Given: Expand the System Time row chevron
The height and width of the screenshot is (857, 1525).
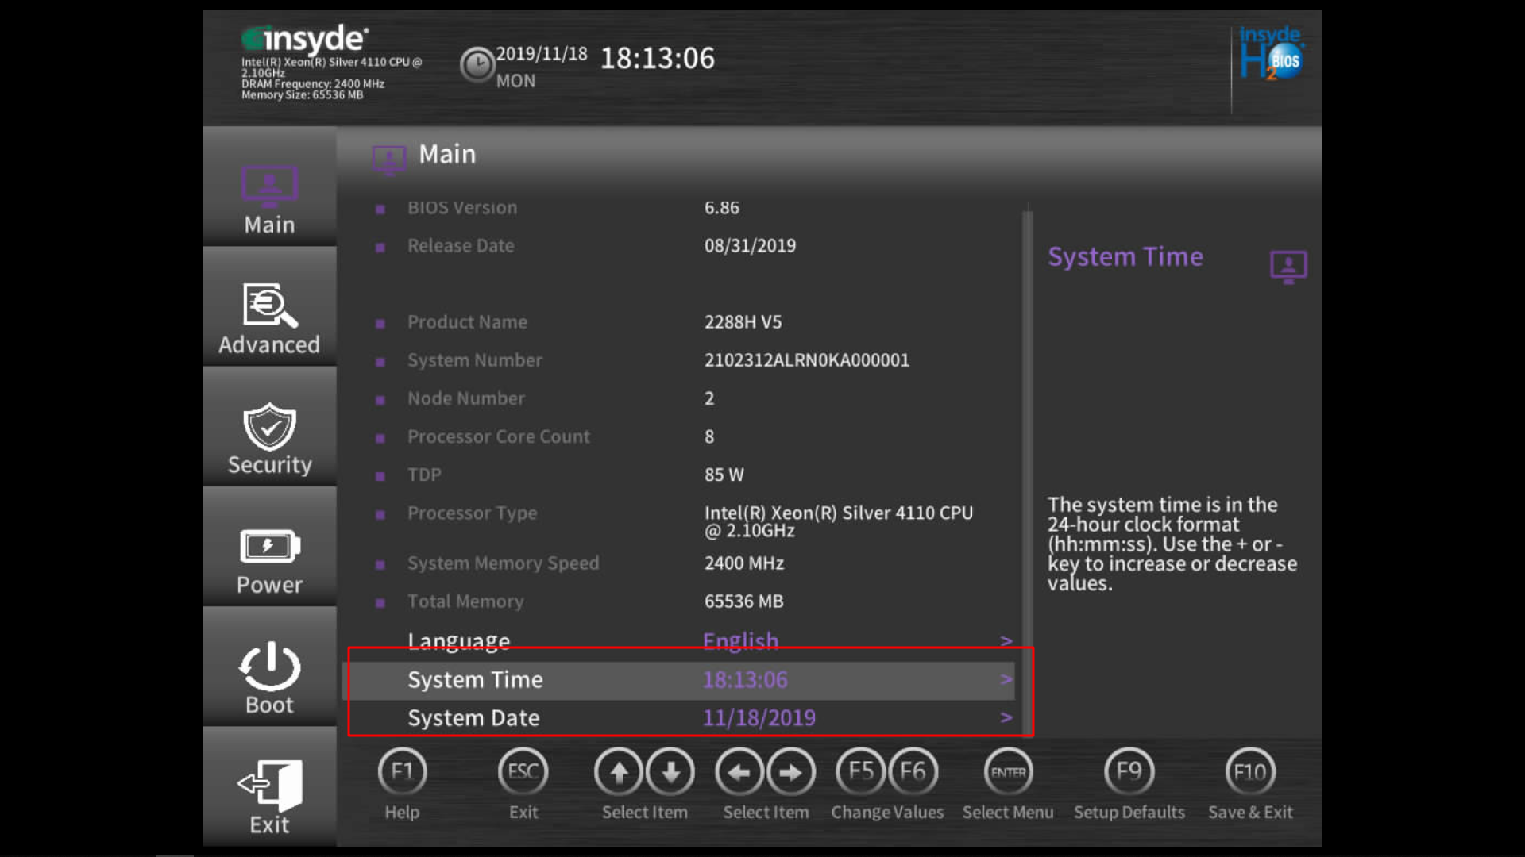Looking at the screenshot, I should 1006,679.
